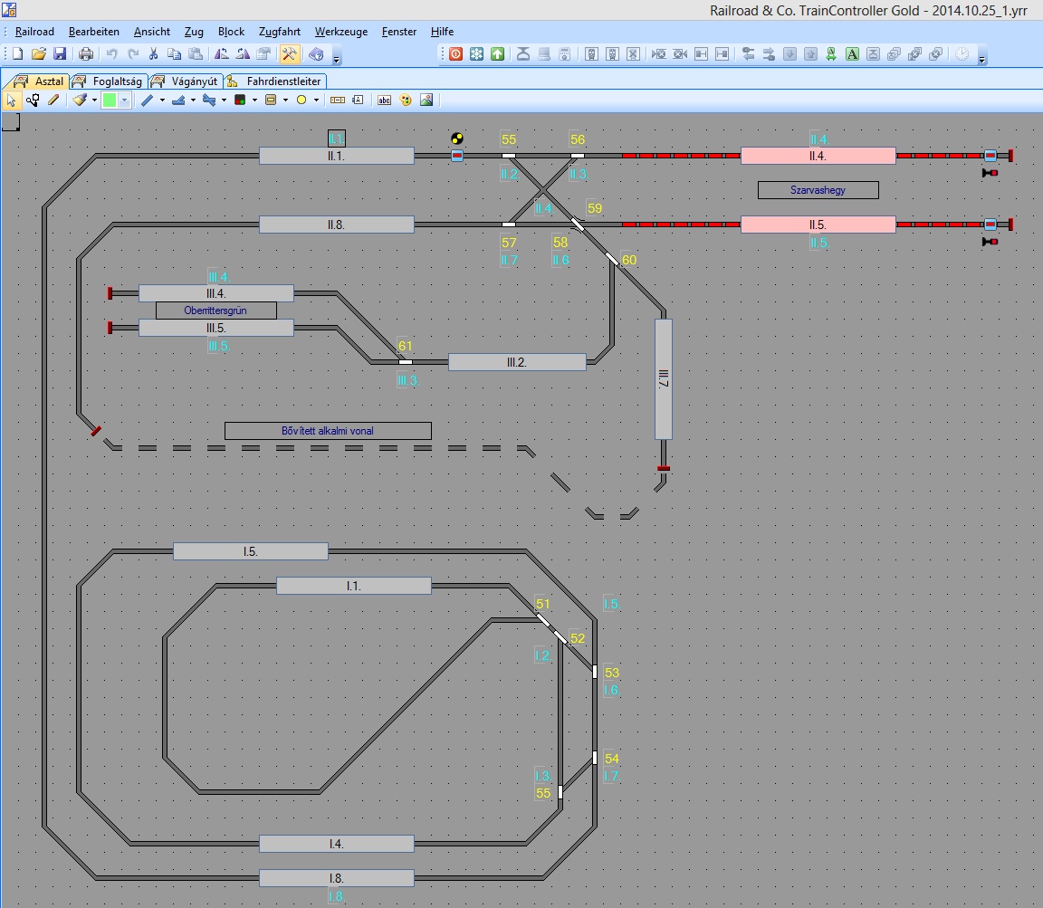
Task: Toggle Edit Mode hammer-and-wrench button
Action: [x=290, y=54]
